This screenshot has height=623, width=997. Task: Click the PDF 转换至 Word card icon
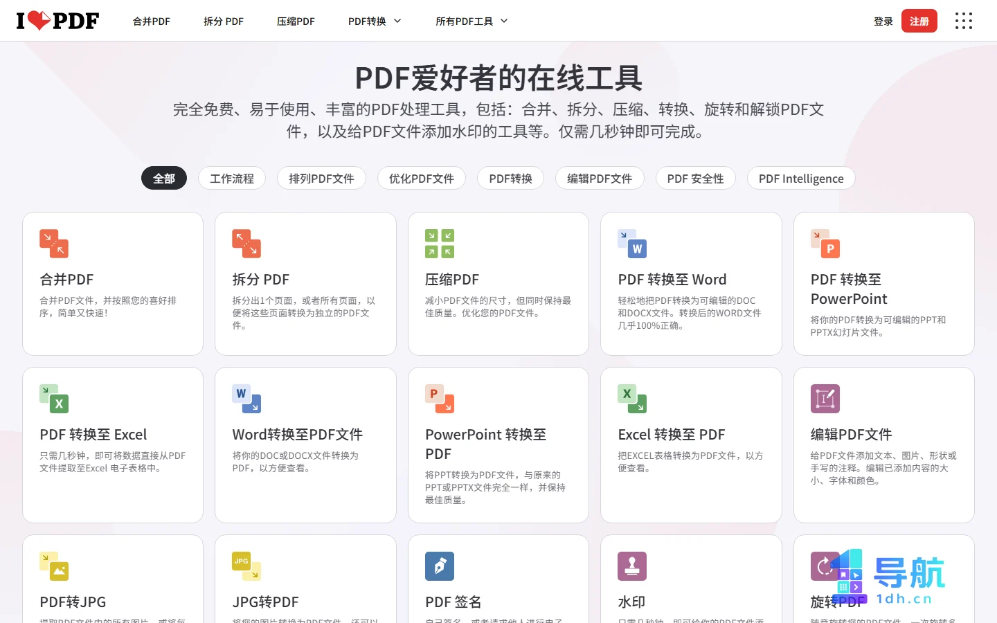pos(632,244)
